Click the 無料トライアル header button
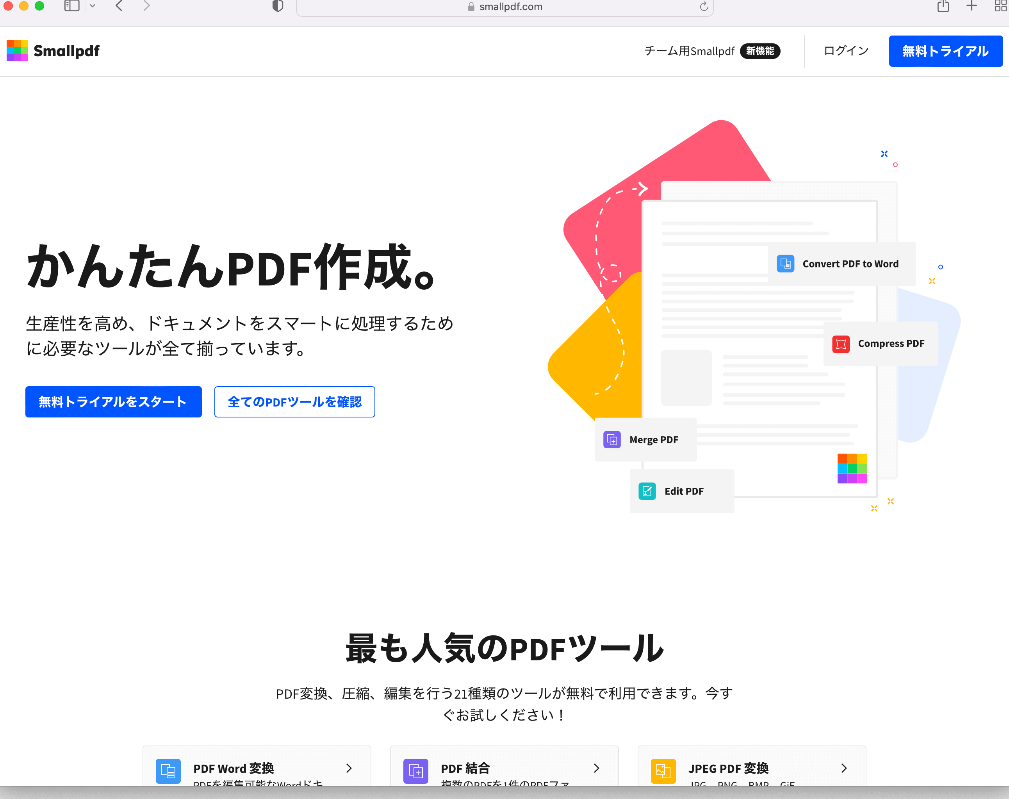 pos(945,51)
